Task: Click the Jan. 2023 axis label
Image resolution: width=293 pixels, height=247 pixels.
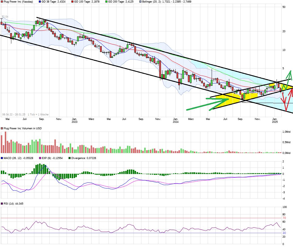Action: click(74, 120)
